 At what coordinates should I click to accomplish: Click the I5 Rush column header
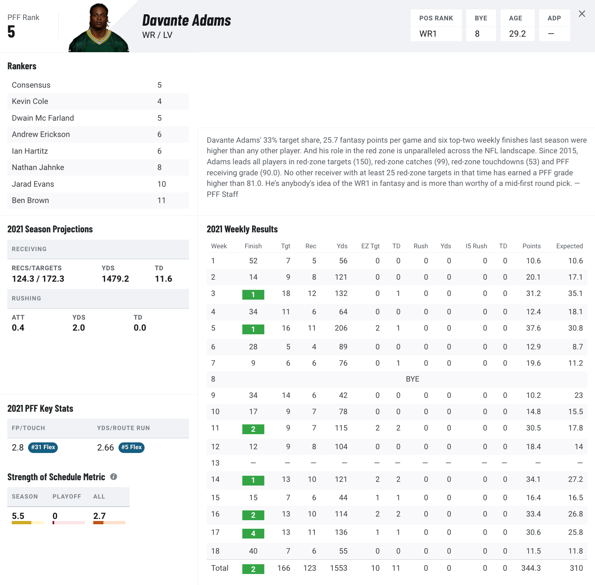[476, 246]
